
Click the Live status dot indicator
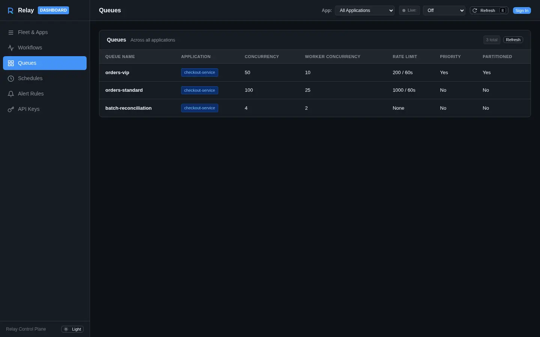coord(404,10)
